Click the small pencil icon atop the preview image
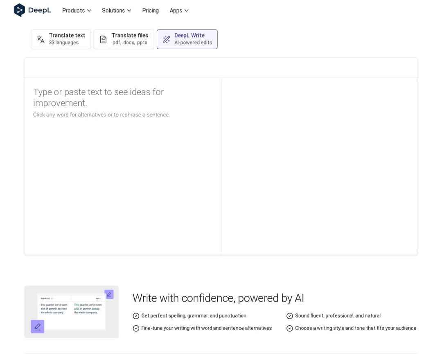This screenshot has width=442, height=354. (109, 294)
